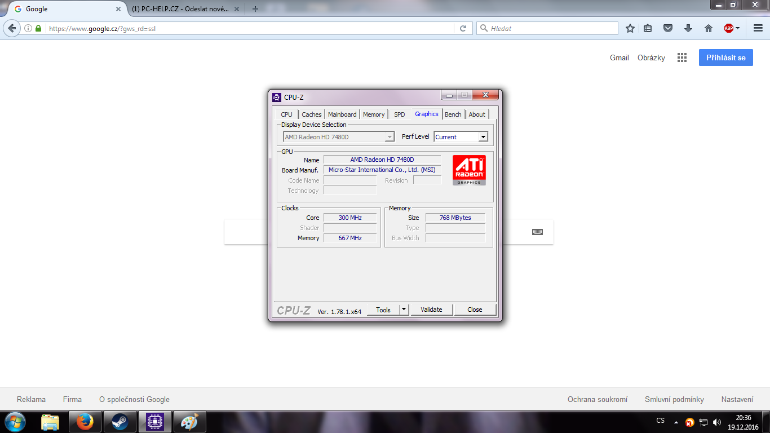770x433 pixels.
Task: Open Smluvní podmínky link
Action: tap(674, 399)
